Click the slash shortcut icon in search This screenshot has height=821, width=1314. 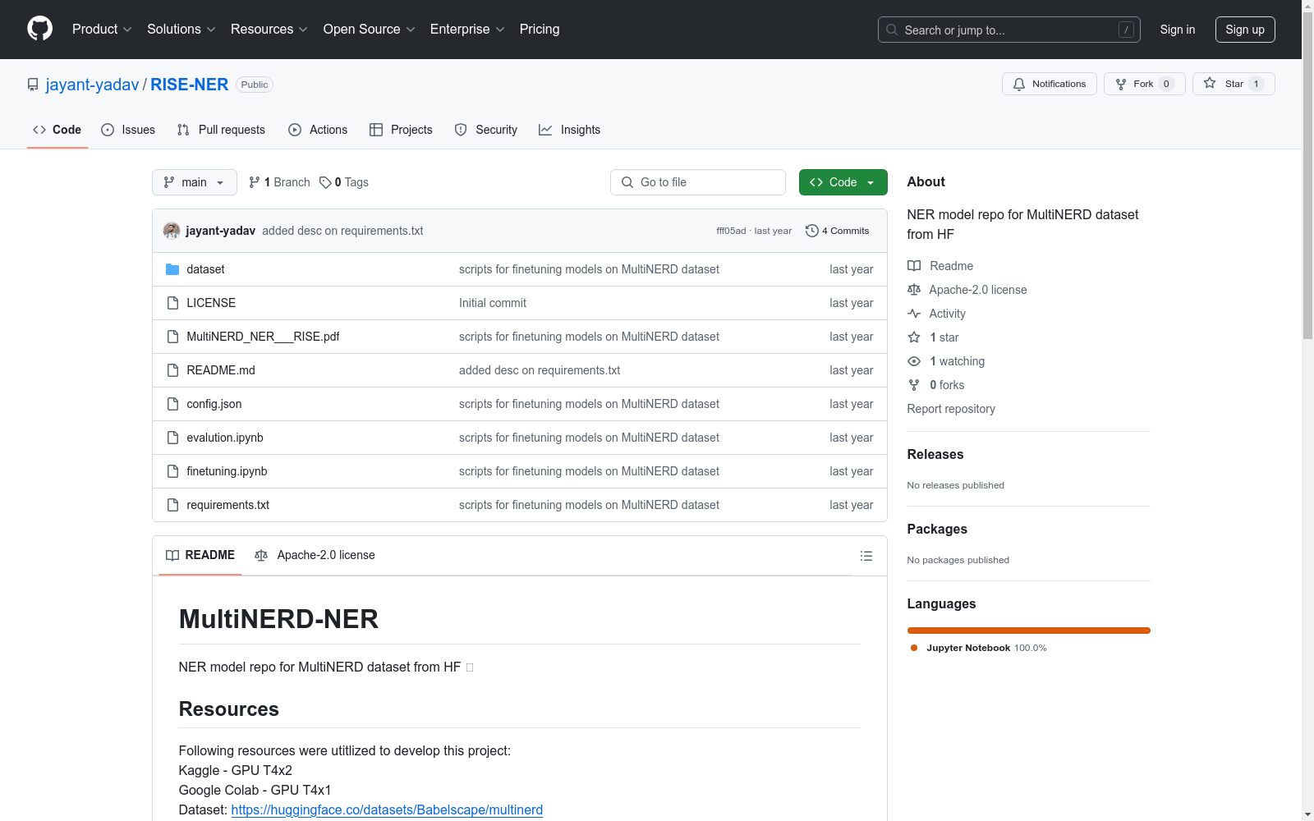point(1126,30)
